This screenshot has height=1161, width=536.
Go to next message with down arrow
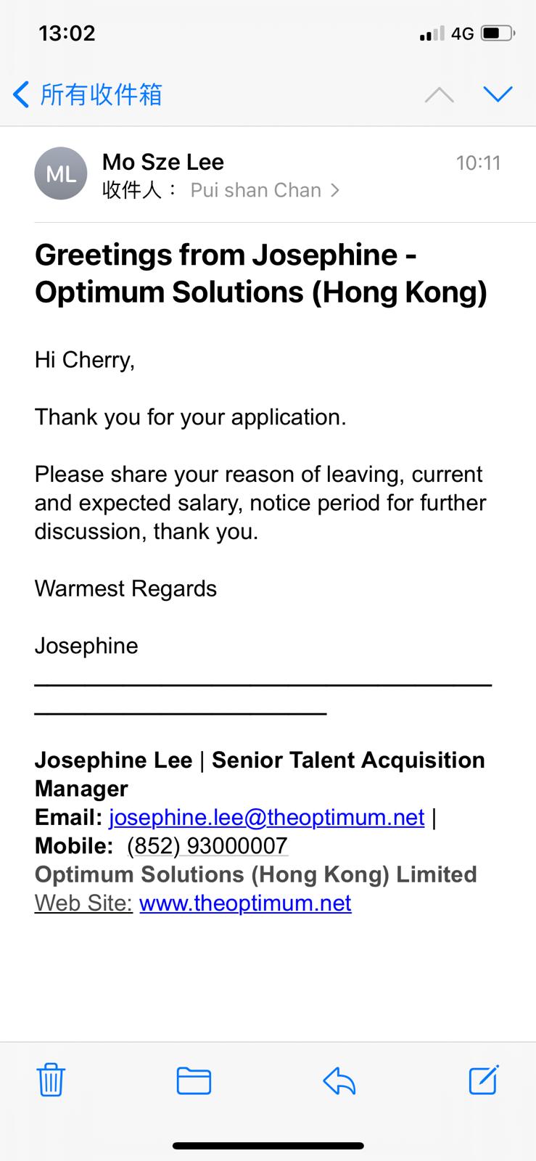tap(498, 94)
